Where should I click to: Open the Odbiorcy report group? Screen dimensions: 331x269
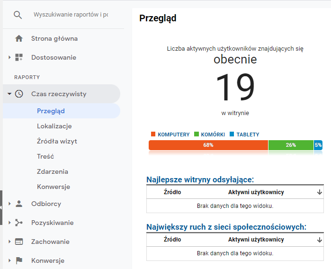click(46, 204)
